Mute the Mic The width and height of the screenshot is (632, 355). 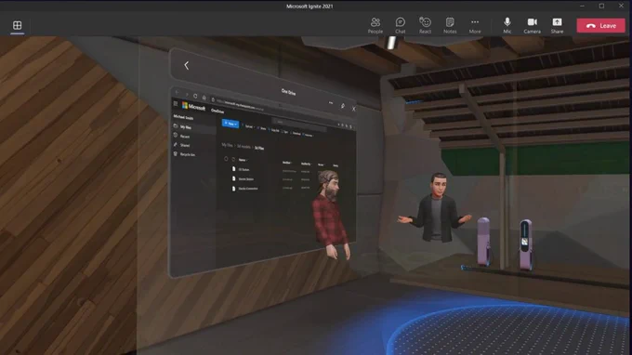pos(507,25)
